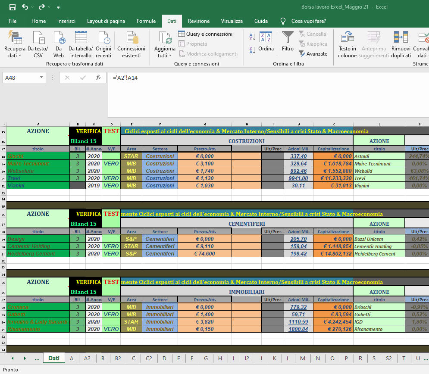Open Connessioni esistenti
Image resolution: width=429 pixels, height=374 pixels.
[x=132, y=44]
